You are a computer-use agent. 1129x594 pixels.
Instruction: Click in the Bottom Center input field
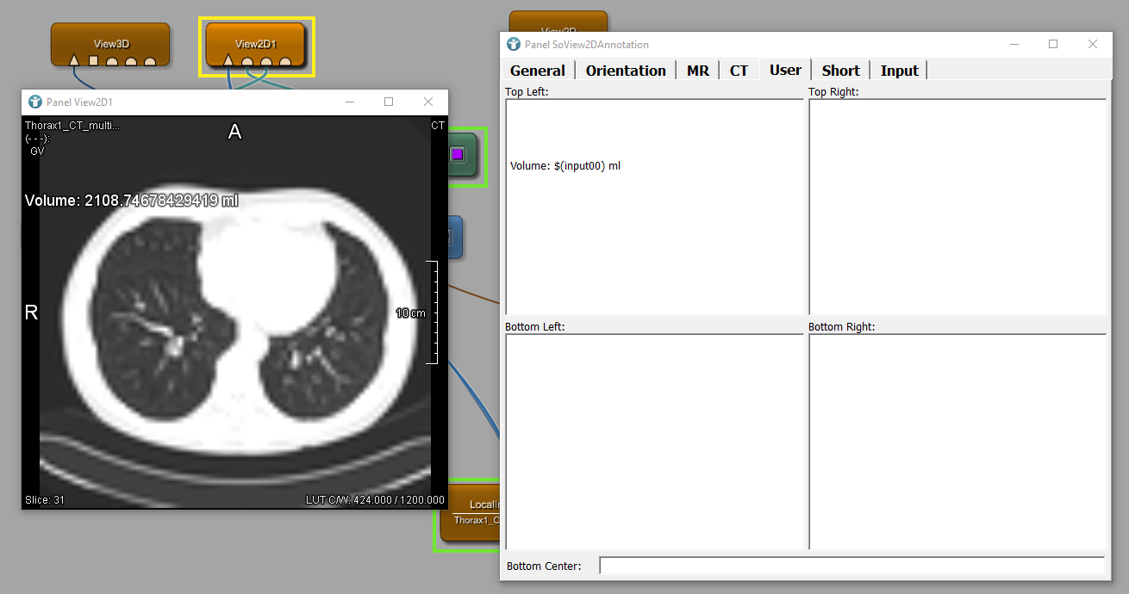click(851, 566)
